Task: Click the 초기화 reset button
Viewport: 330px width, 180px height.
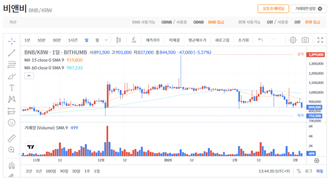Action: pyautogui.click(x=243, y=40)
